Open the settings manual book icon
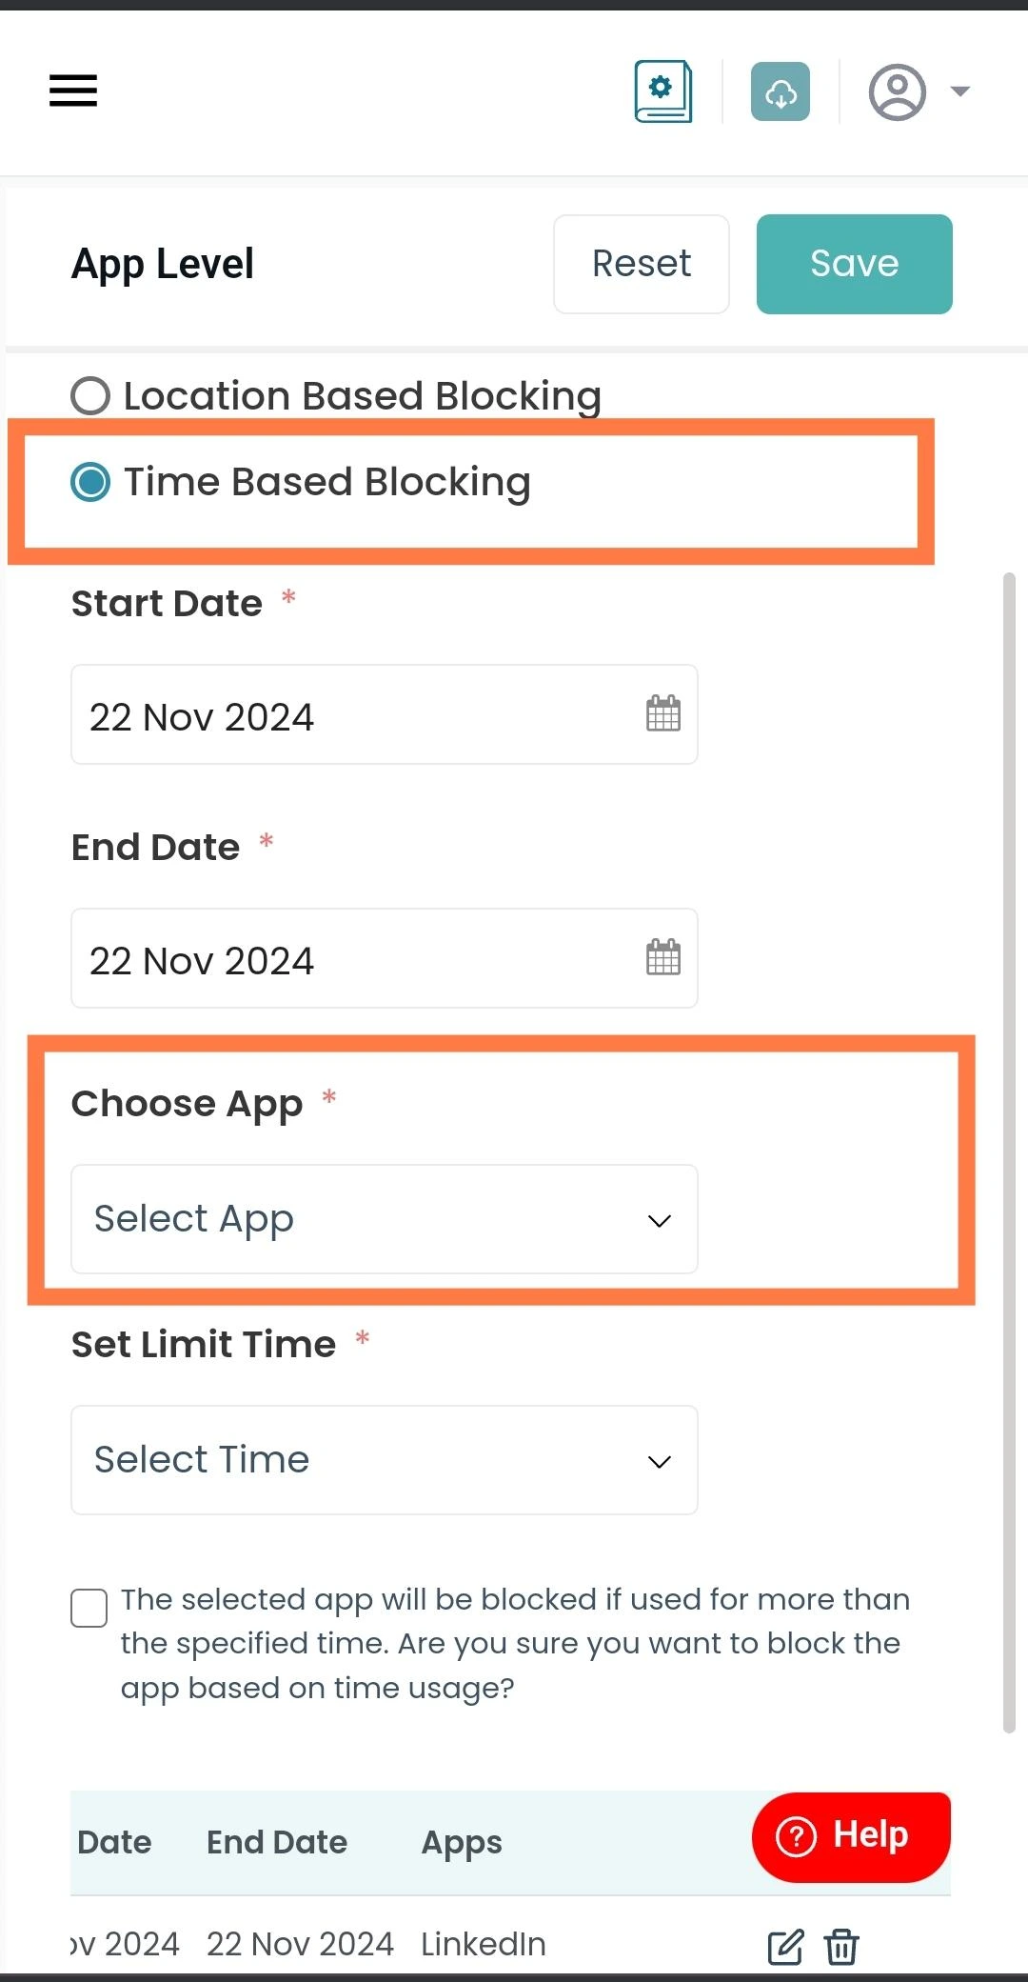The height and width of the screenshot is (1982, 1028). coord(663,91)
